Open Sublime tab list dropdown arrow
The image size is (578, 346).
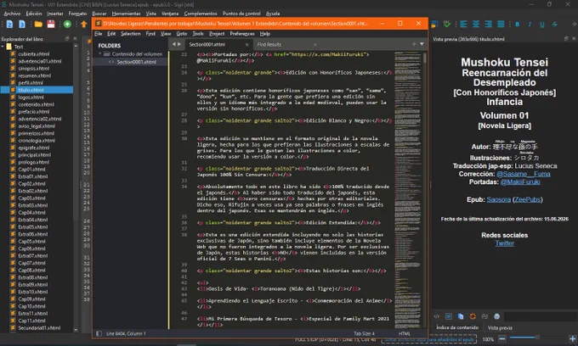pos(422,44)
